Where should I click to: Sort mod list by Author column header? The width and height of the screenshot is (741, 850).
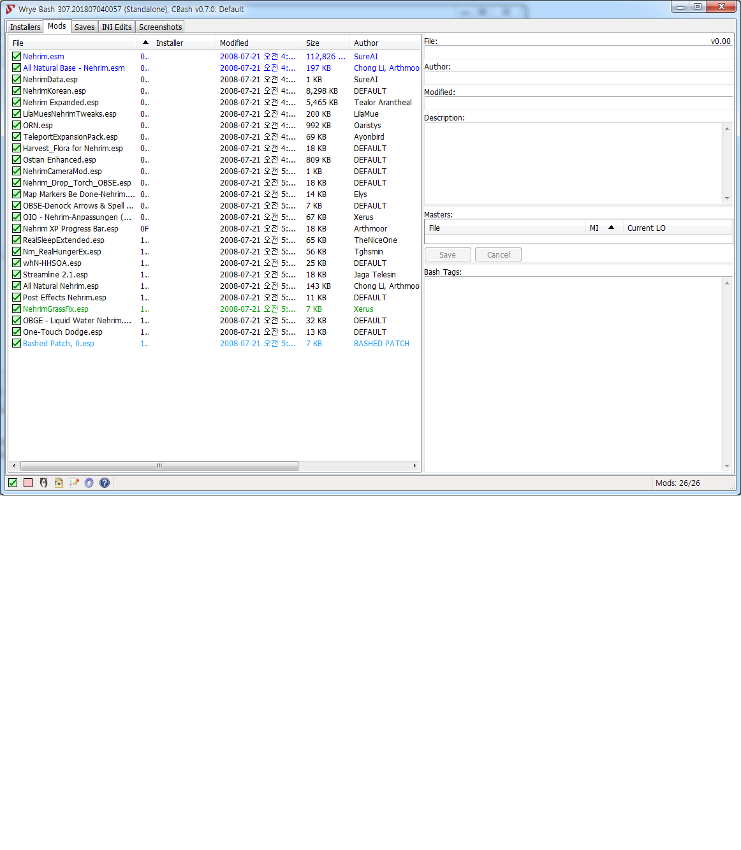(366, 43)
